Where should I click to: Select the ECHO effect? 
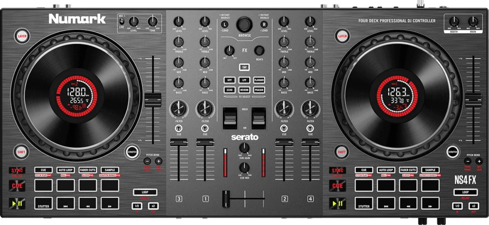pos(229,90)
